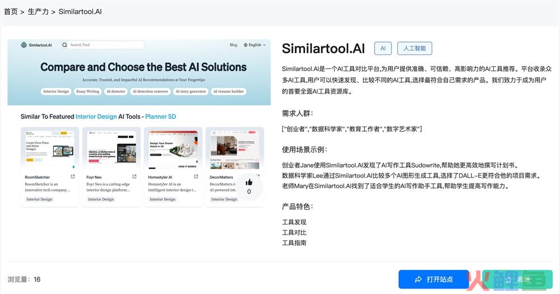560x294 pixels.
Task: Expand the English language dropdown
Action: click(256, 45)
